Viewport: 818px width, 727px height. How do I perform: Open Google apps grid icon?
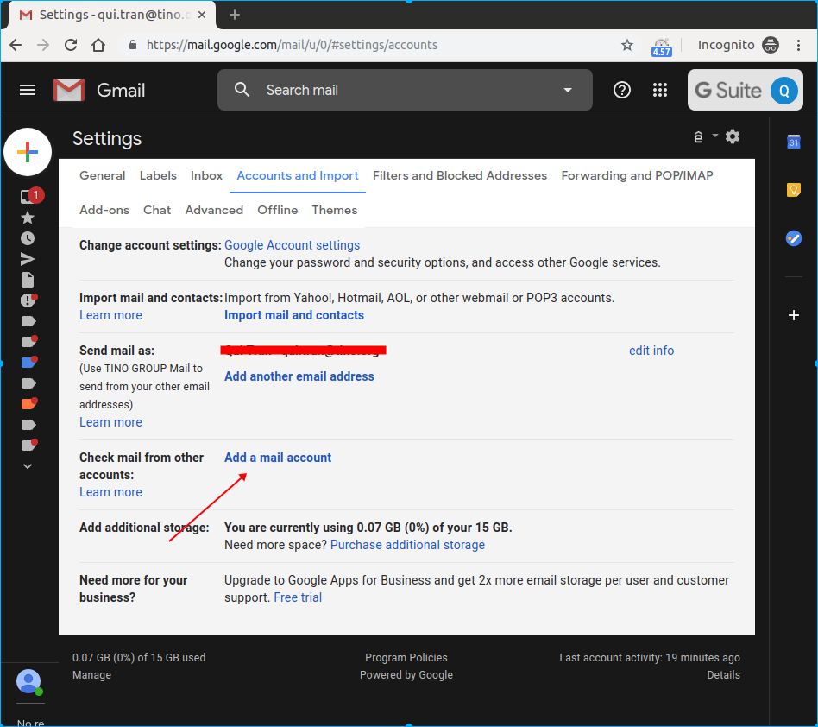660,91
